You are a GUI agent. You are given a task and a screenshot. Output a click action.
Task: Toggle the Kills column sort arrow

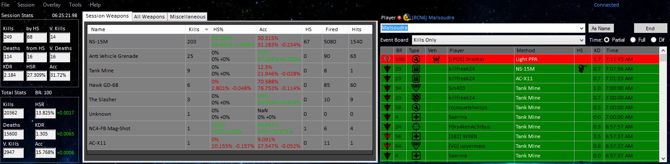coord(206,29)
